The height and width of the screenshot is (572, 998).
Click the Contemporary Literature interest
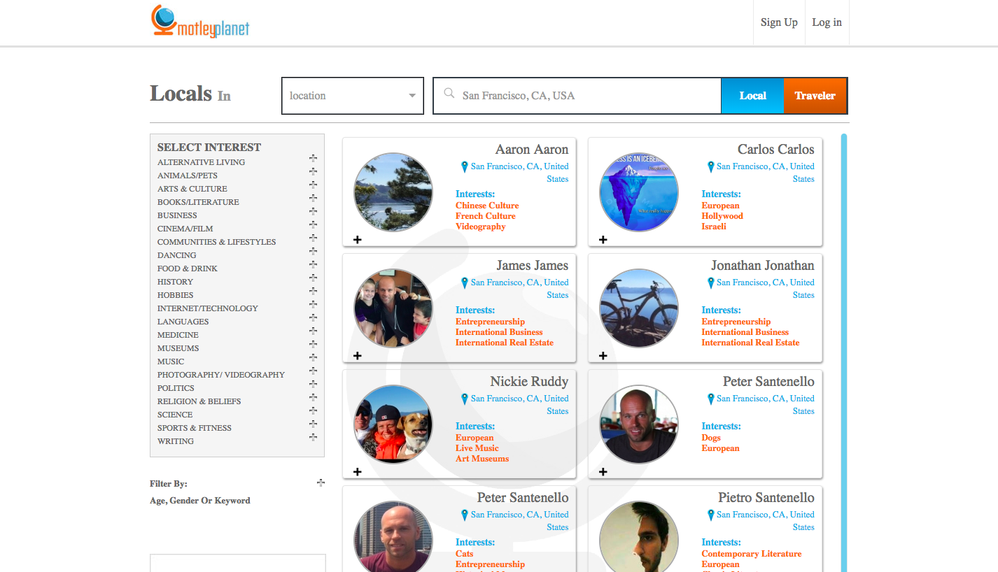pyautogui.click(x=752, y=554)
